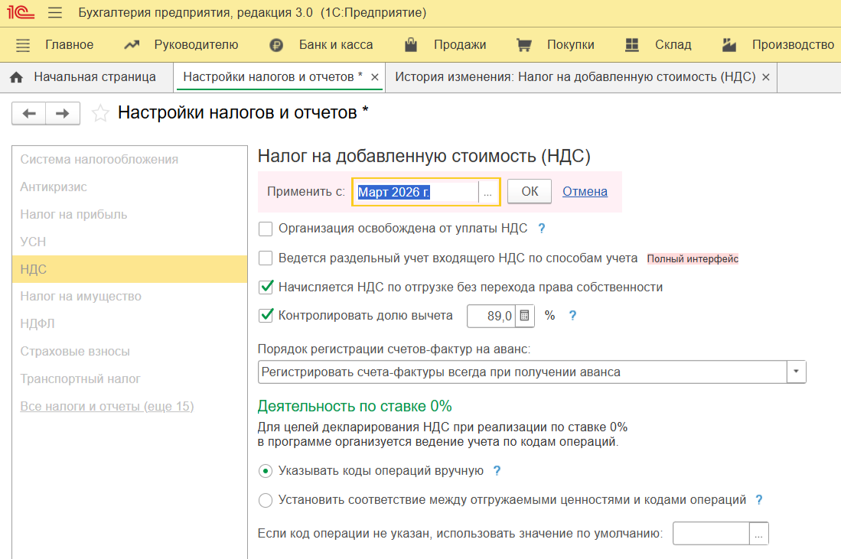
Task: Open default operation code selection button
Action: [x=758, y=534]
